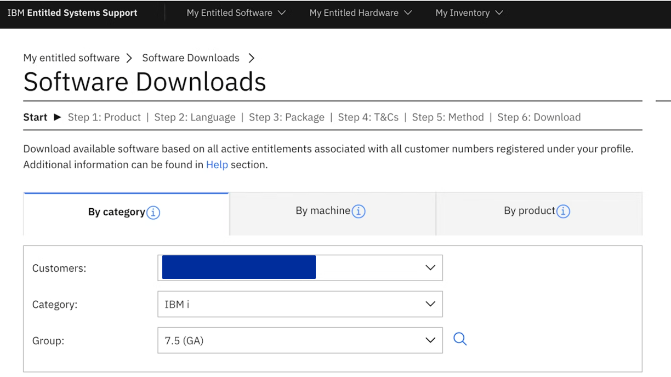
Task: Open the Help link
Action: tap(217, 164)
